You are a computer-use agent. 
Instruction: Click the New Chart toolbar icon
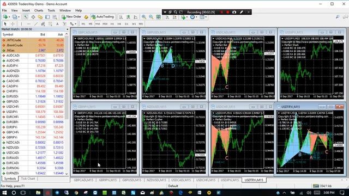(5, 17)
